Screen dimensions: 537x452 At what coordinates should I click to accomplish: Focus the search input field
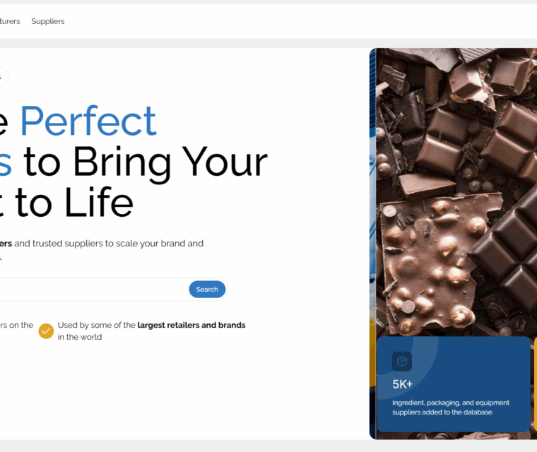92,290
